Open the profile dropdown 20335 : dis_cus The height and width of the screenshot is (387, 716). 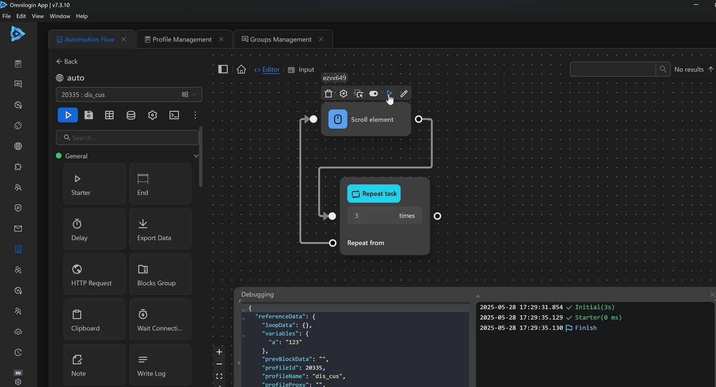click(129, 95)
